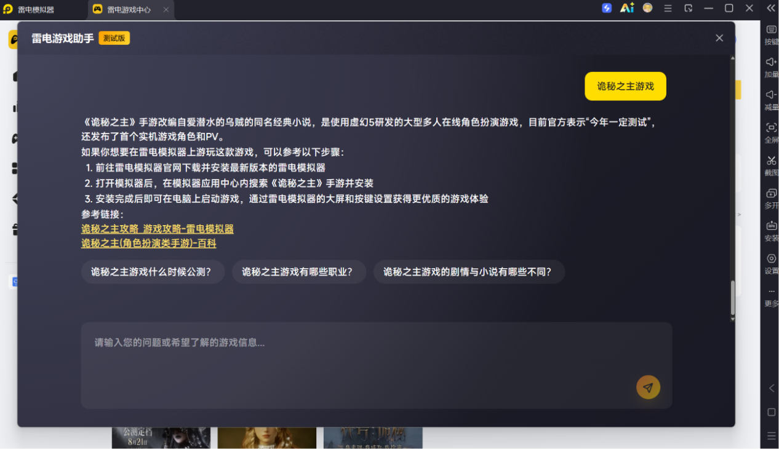Take a screenshot with 截图 scissors
Screen dimensions: 779x449
coord(771,165)
